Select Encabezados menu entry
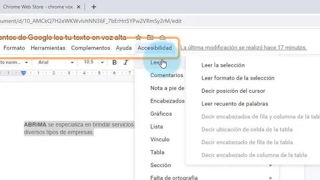The image size is (320, 180). [167, 101]
